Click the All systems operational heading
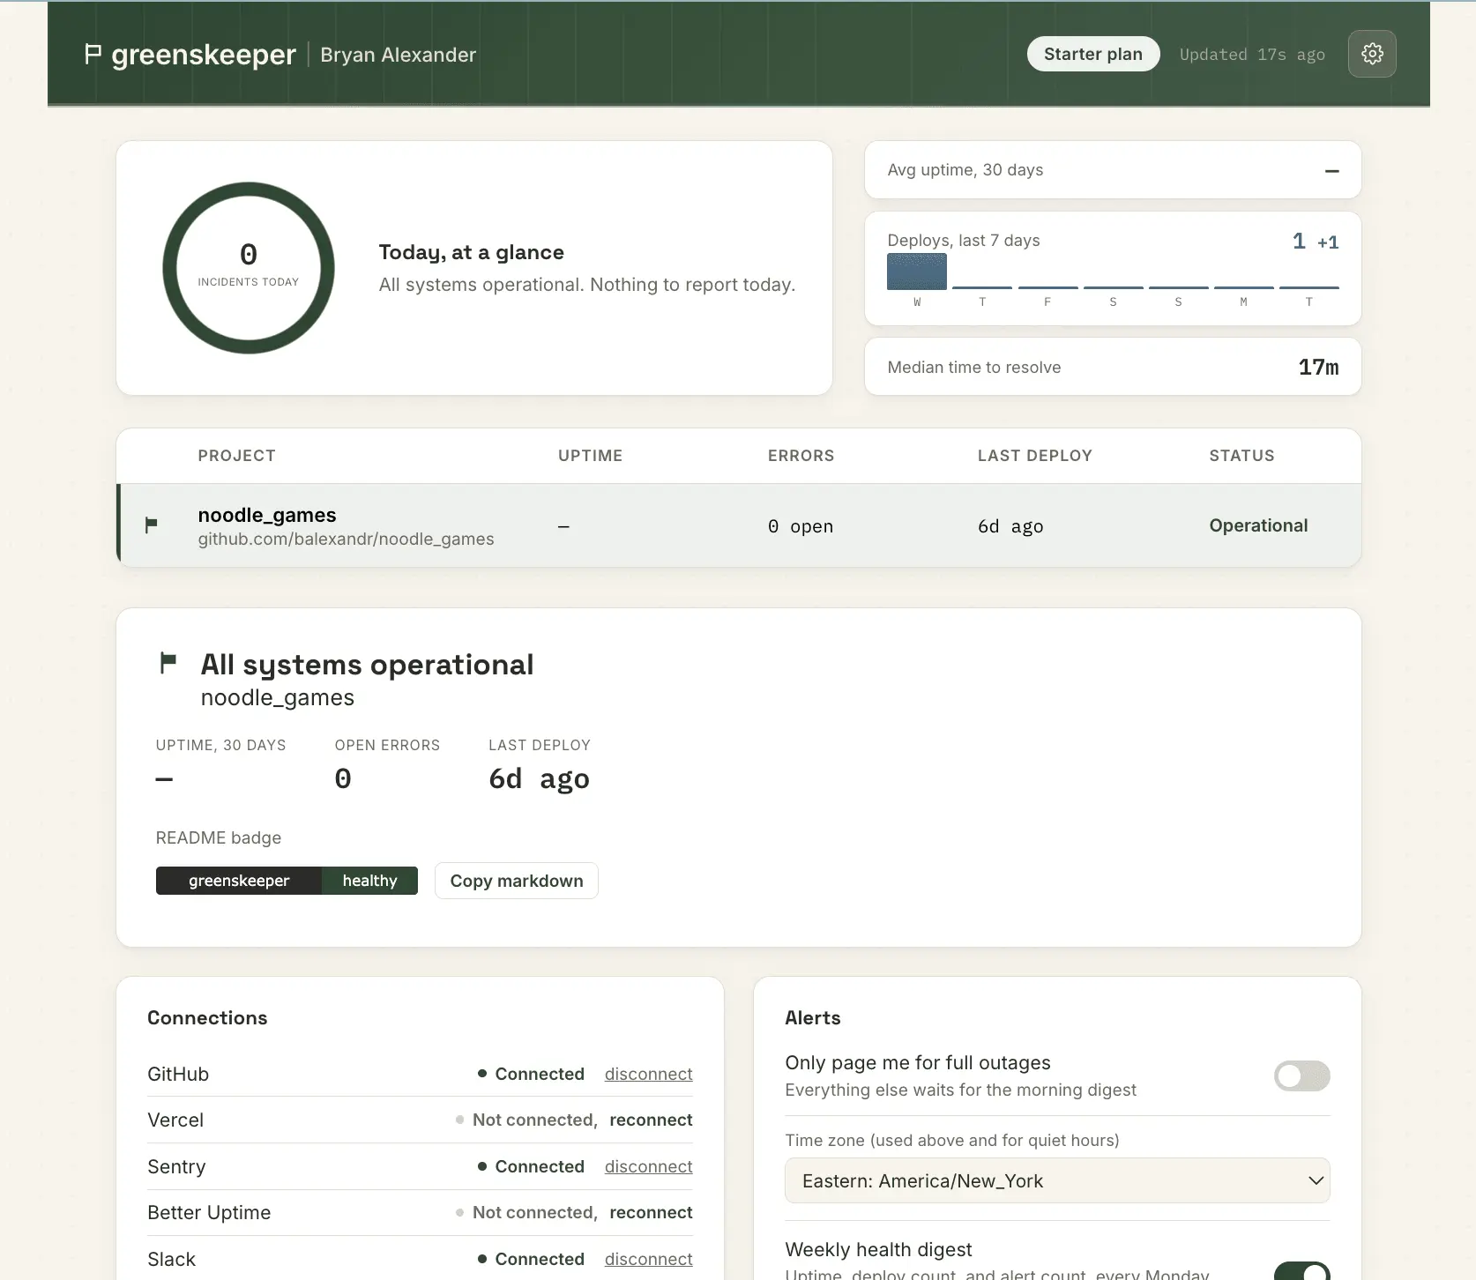Viewport: 1476px width, 1280px height. click(367, 664)
